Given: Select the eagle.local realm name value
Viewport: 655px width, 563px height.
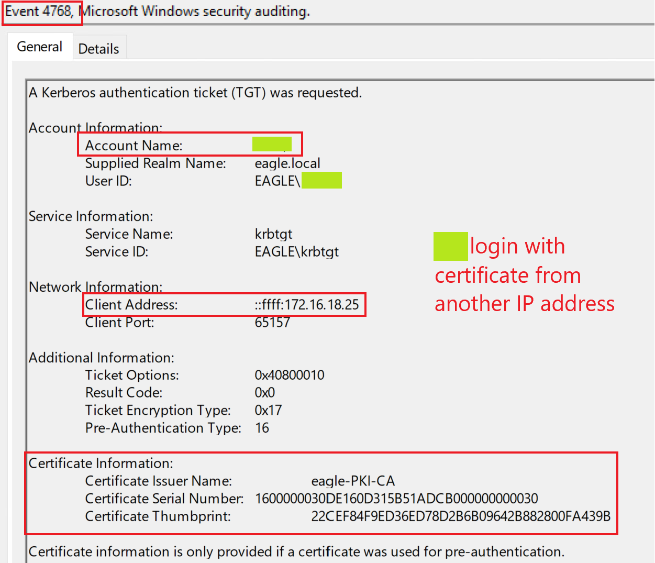Looking at the screenshot, I should [287, 163].
